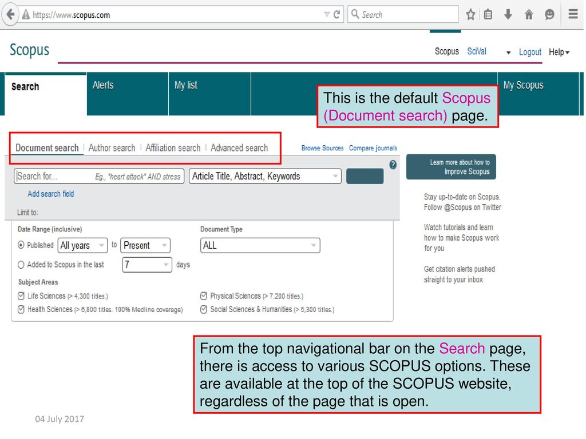The width and height of the screenshot is (586, 439).
Task: Click Follow @Scopus on Twitter text
Action: 462,207
